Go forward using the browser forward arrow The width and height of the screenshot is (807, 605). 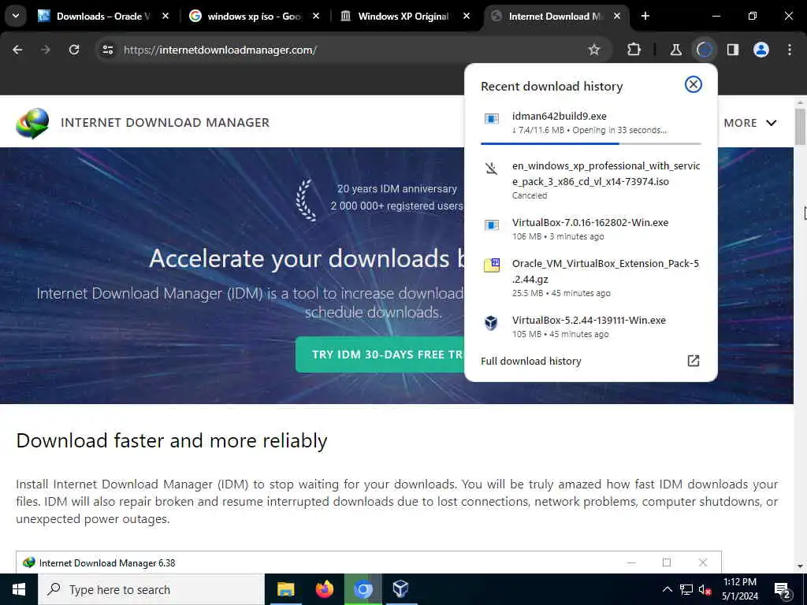(46, 50)
